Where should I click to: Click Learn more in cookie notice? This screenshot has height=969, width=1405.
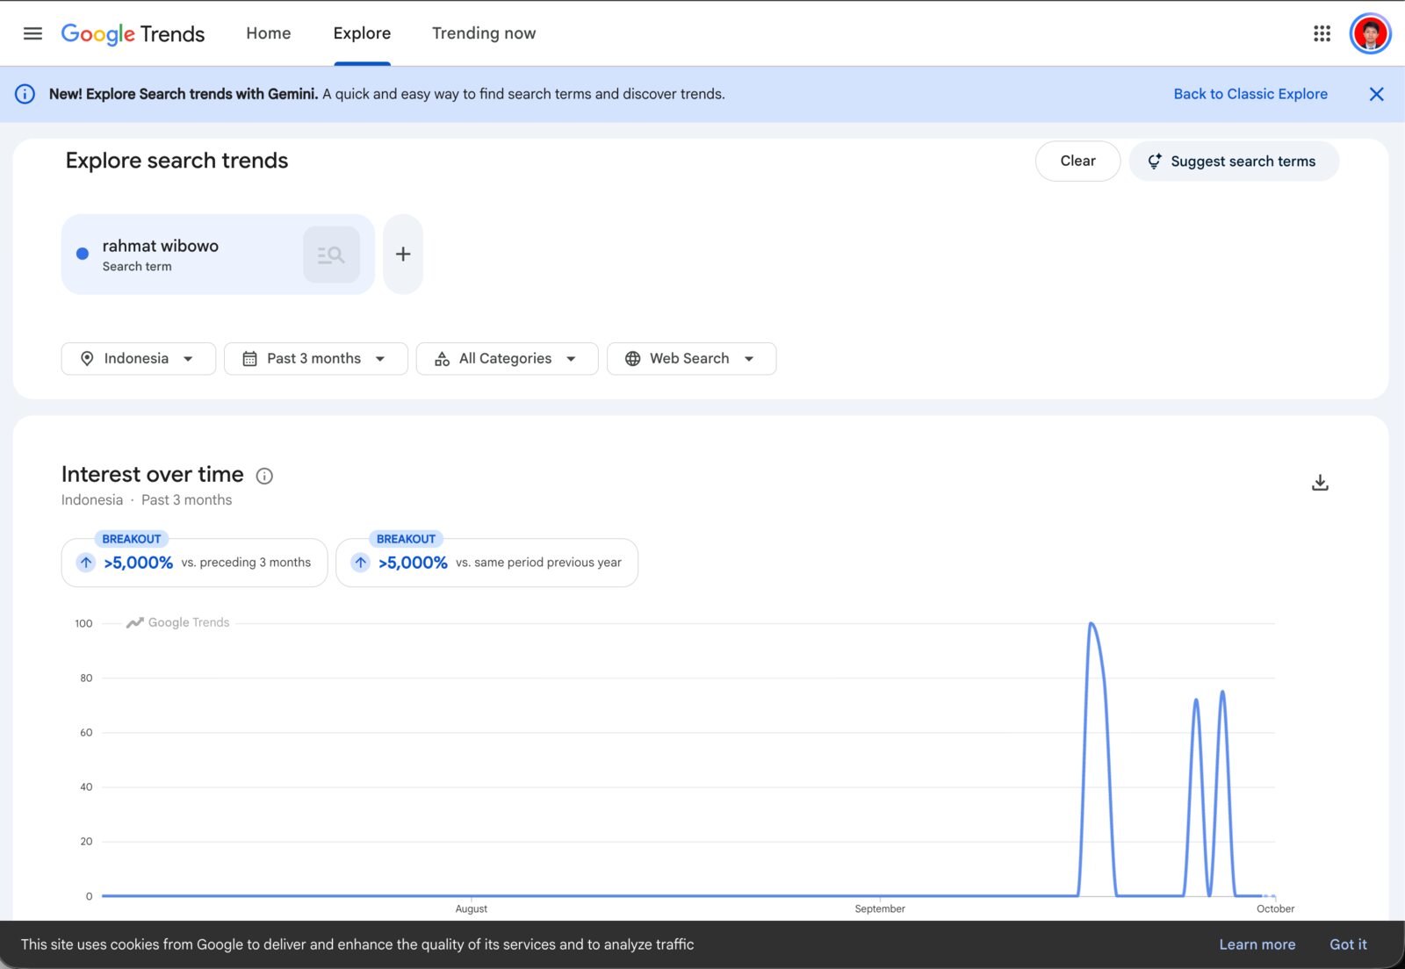[1257, 944]
